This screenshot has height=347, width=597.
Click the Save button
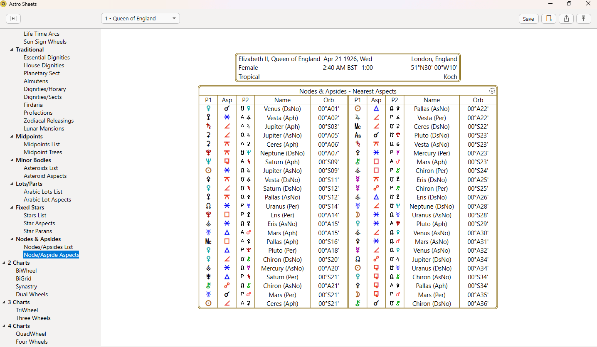(x=528, y=19)
